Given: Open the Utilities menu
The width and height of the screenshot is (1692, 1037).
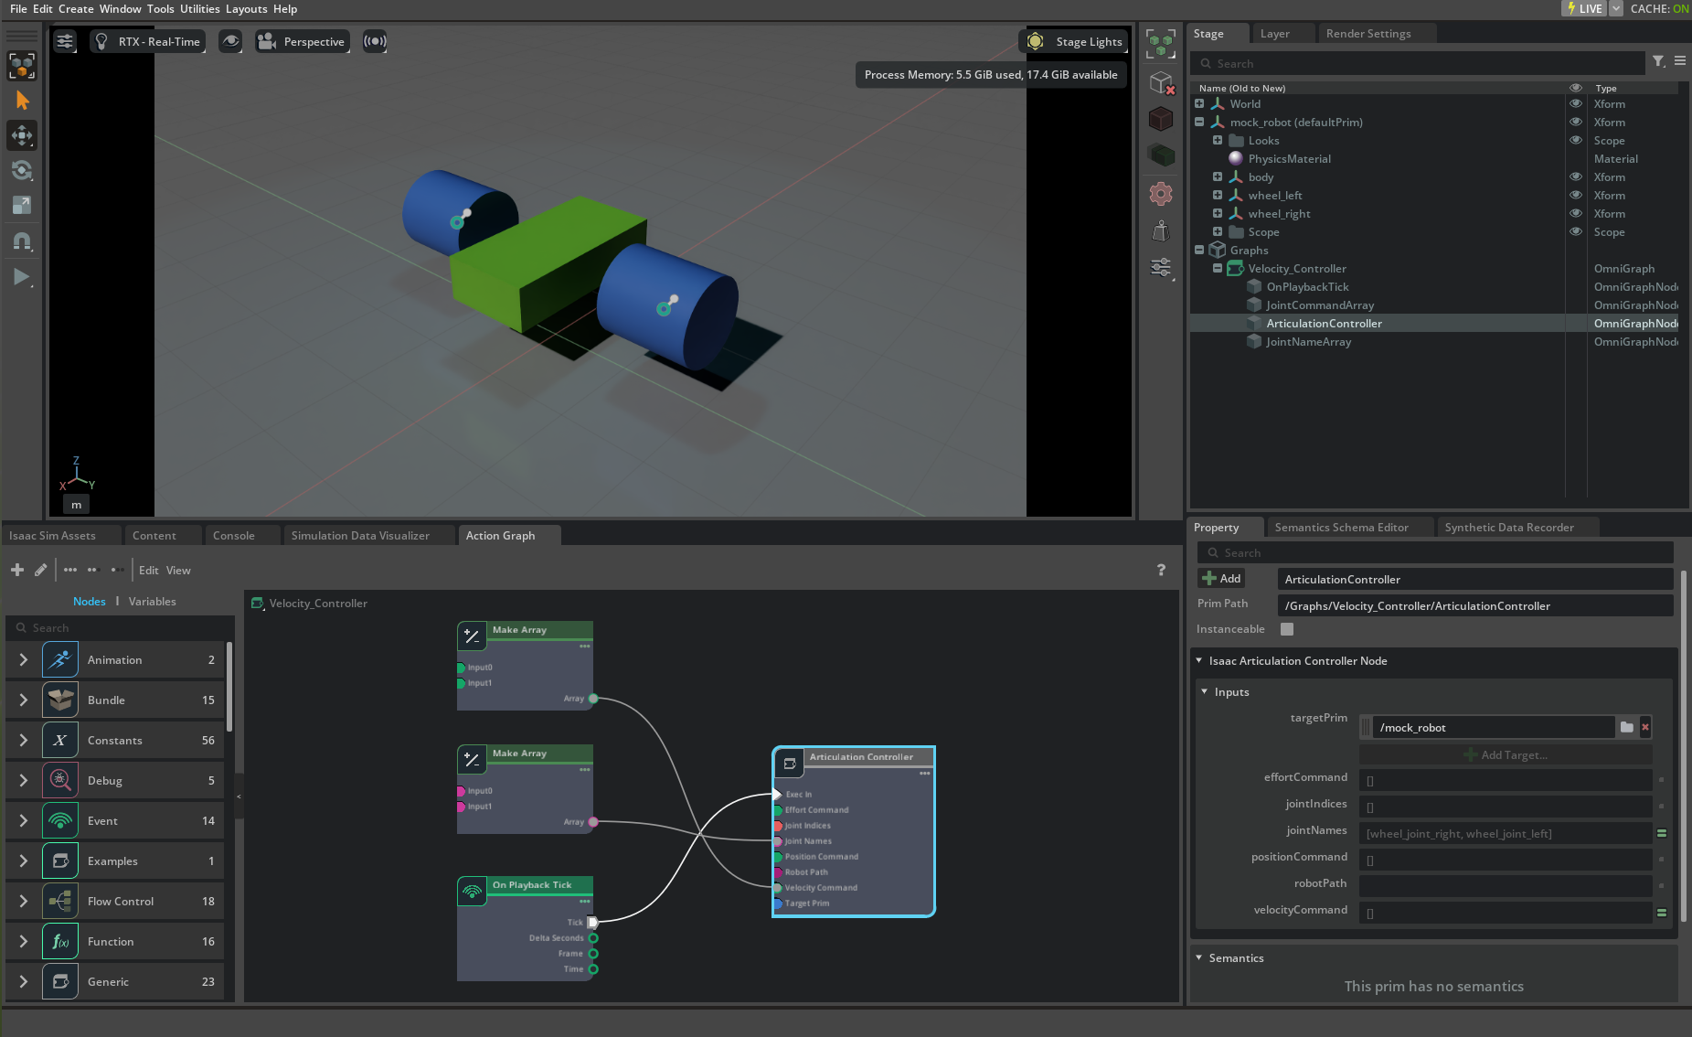Looking at the screenshot, I should pos(199,9).
